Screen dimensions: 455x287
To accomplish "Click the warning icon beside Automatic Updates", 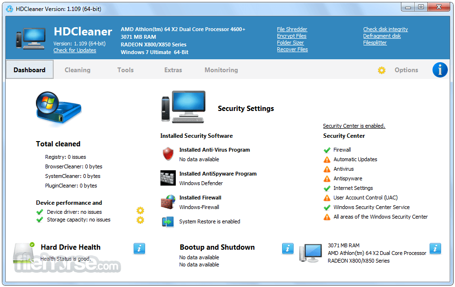I will click(327, 160).
